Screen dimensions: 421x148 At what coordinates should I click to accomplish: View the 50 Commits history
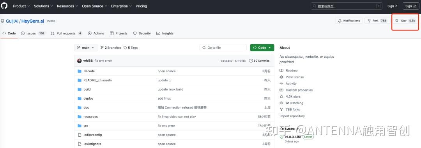point(259,61)
